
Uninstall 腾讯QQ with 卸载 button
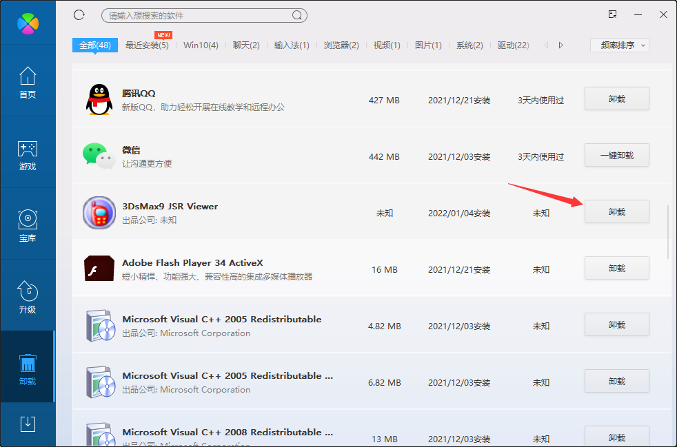click(x=617, y=98)
